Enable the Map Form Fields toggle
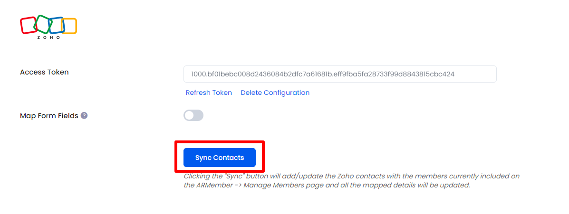 [193, 115]
